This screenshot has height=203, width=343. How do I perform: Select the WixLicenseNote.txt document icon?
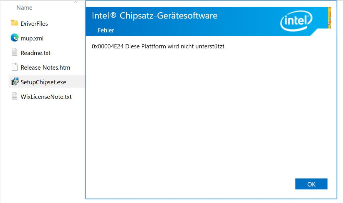(x=14, y=96)
